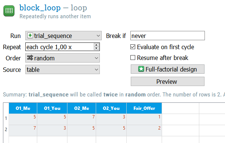Click the trial_sequence download-arrow icon

click(x=30, y=35)
